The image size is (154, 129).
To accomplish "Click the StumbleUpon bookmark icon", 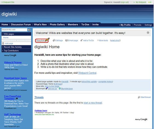I will point(60,89).
